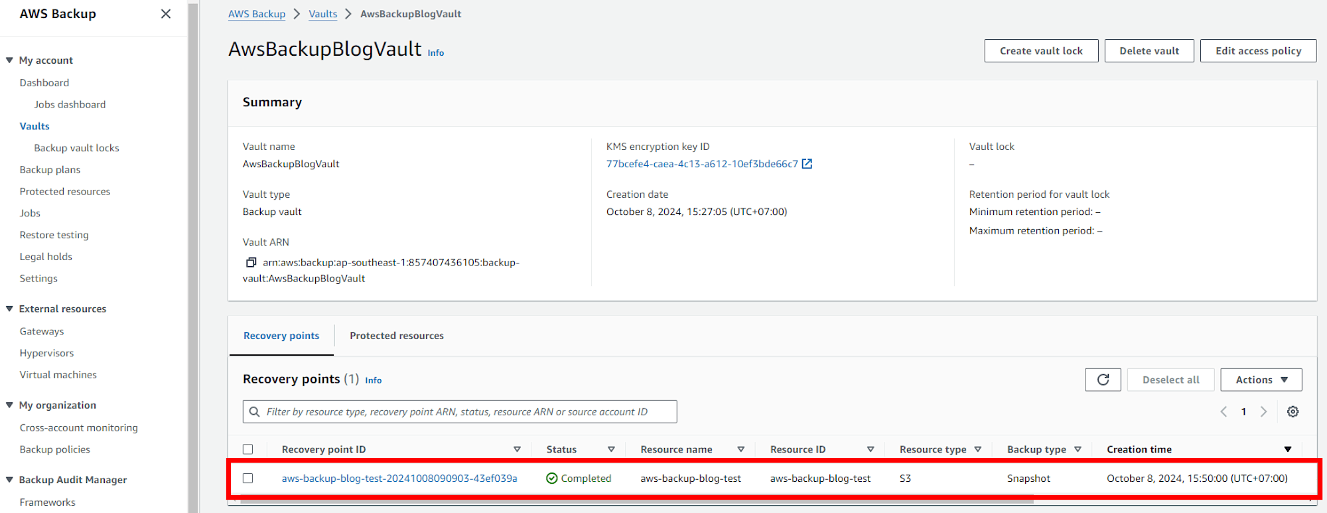Click the Delete vault button
This screenshot has width=1327, height=513.
point(1149,51)
